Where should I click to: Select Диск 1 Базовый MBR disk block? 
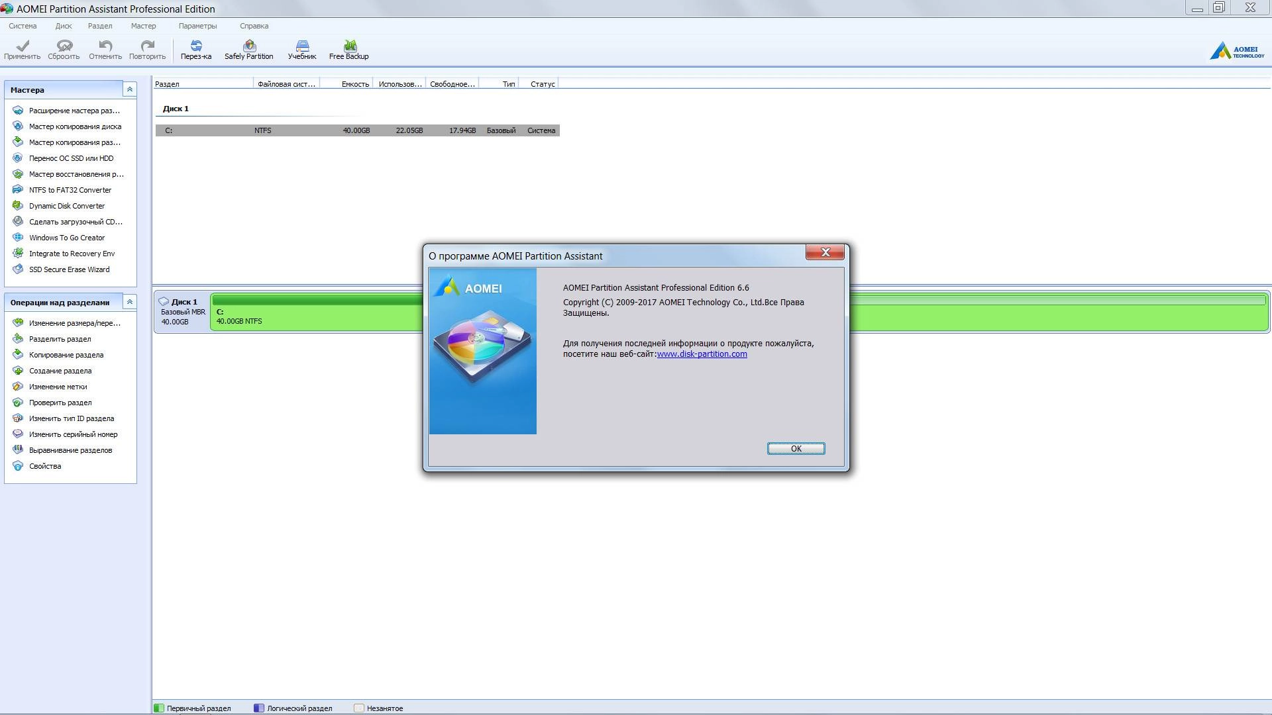point(183,311)
